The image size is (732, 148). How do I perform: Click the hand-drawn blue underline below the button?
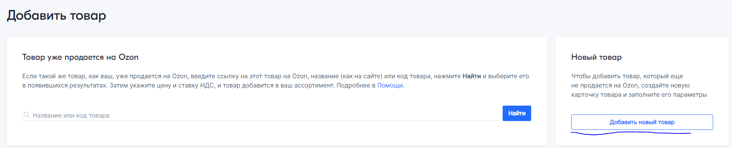tap(631, 133)
